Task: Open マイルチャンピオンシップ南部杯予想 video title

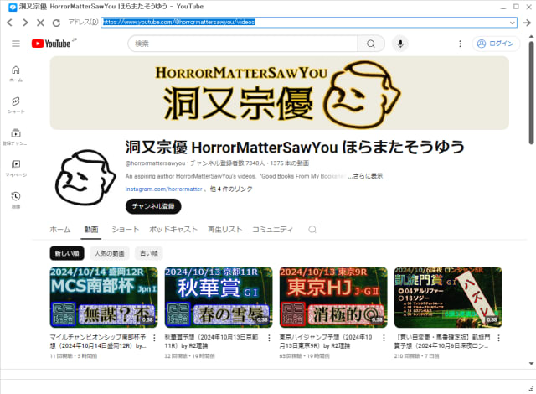Action: coord(99,341)
